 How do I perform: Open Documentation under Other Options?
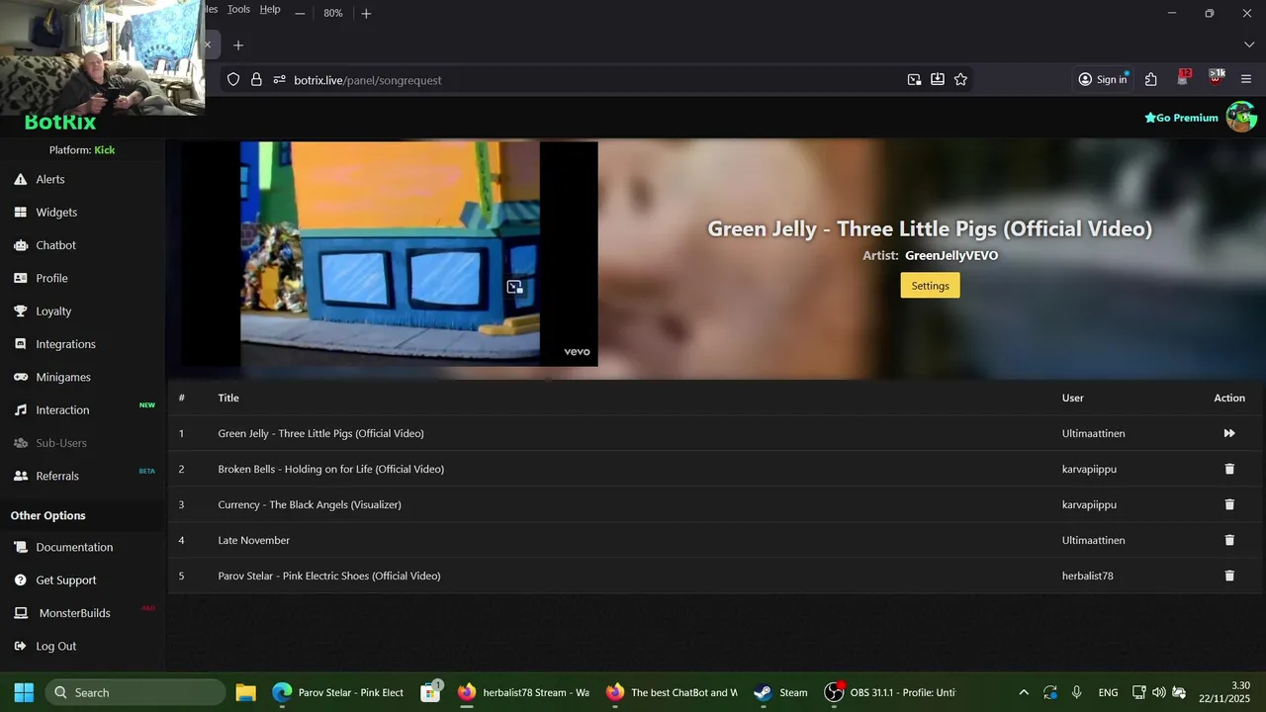[x=74, y=547]
